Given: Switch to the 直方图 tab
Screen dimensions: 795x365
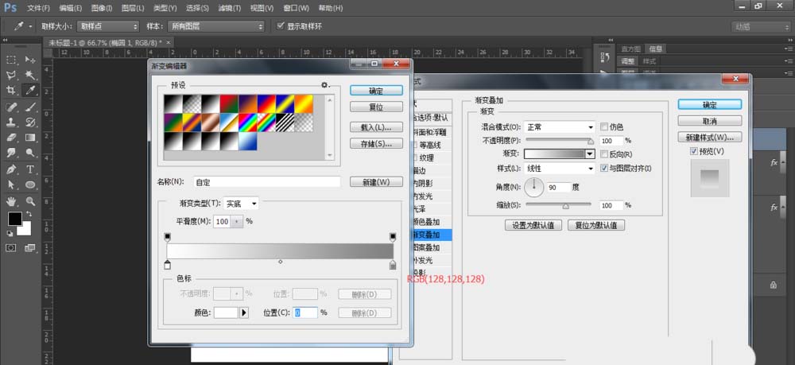Looking at the screenshot, I should click(631, 49).
